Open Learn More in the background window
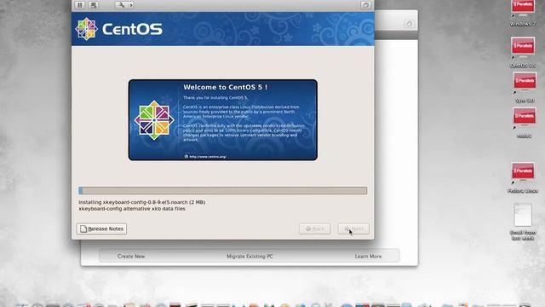This screenshot has height=307, width=545. pos(368,256)
